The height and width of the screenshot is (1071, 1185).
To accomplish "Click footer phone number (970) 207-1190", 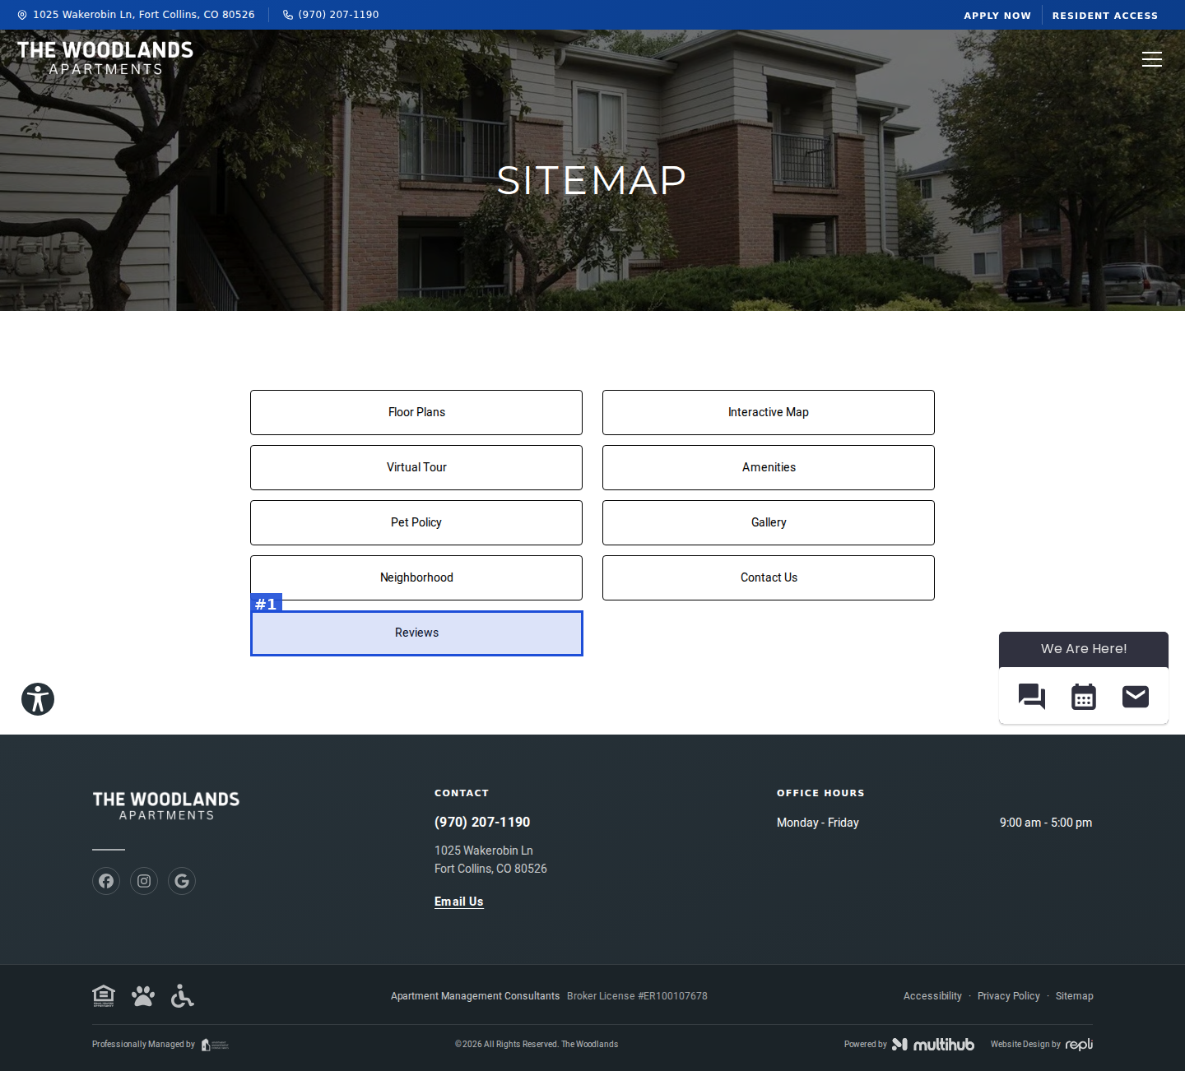I will pyautogui.click(x=482, y=822).
